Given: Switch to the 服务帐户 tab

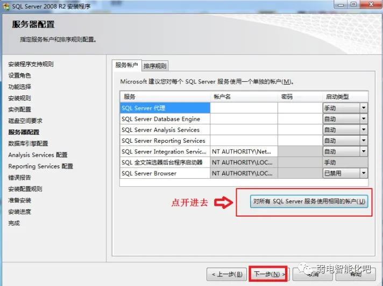Looking at the screenshot, I should [x=127, y=65].
